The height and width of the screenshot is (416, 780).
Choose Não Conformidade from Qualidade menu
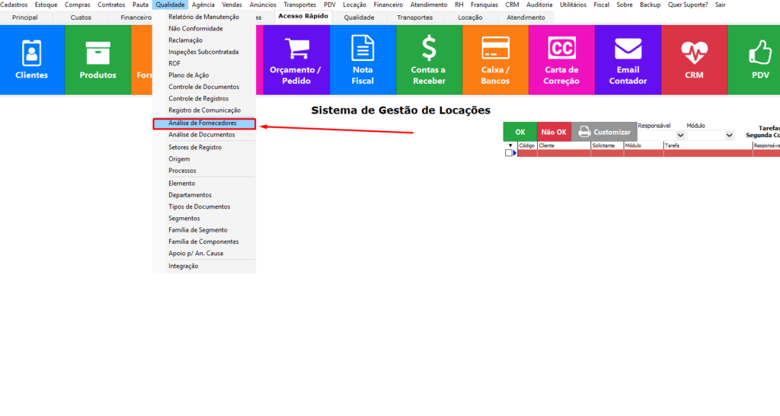coord(196,28)
